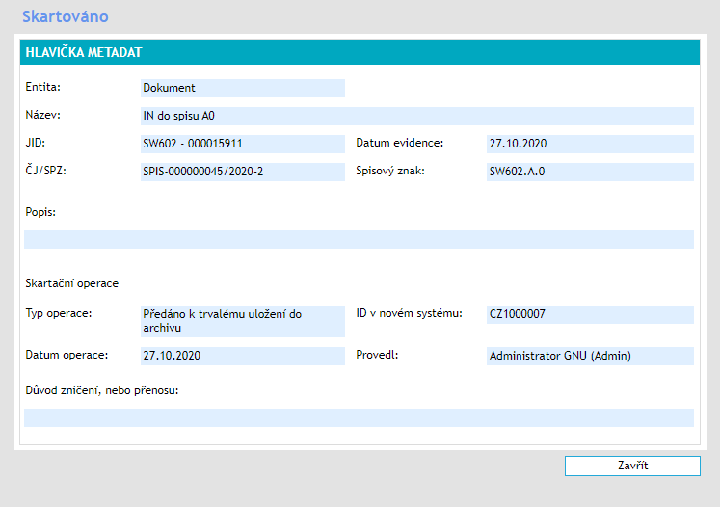The width and height of the screenshot is (720, 507).
Task: Select the Provedl field Administrator GNU
Action: click(x=590, y=356)
